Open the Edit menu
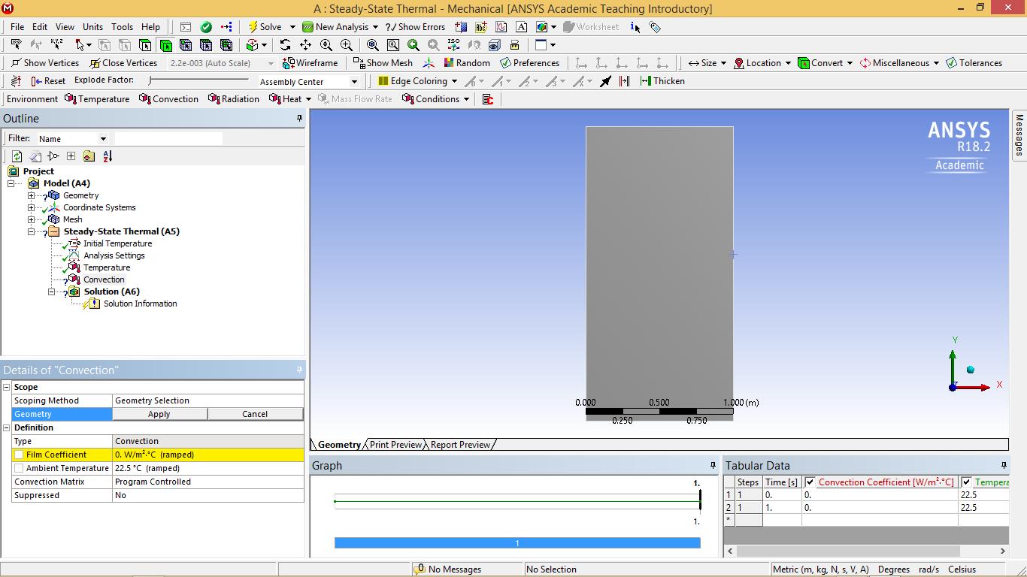 click(x=40, y=27)
